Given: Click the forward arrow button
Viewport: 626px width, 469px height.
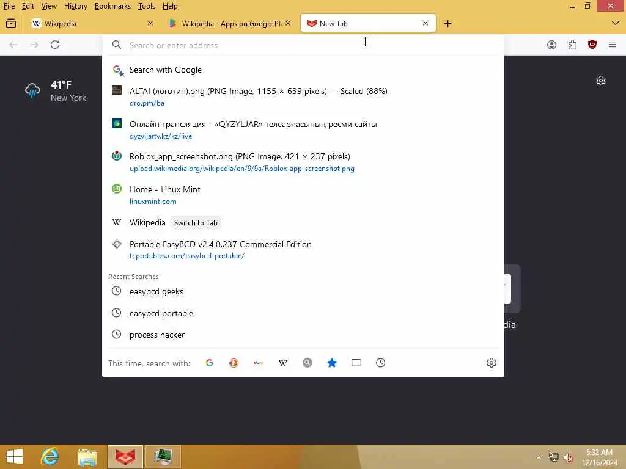Looking at the screenshot, I should pyautogui.click(x=34, y=45).
